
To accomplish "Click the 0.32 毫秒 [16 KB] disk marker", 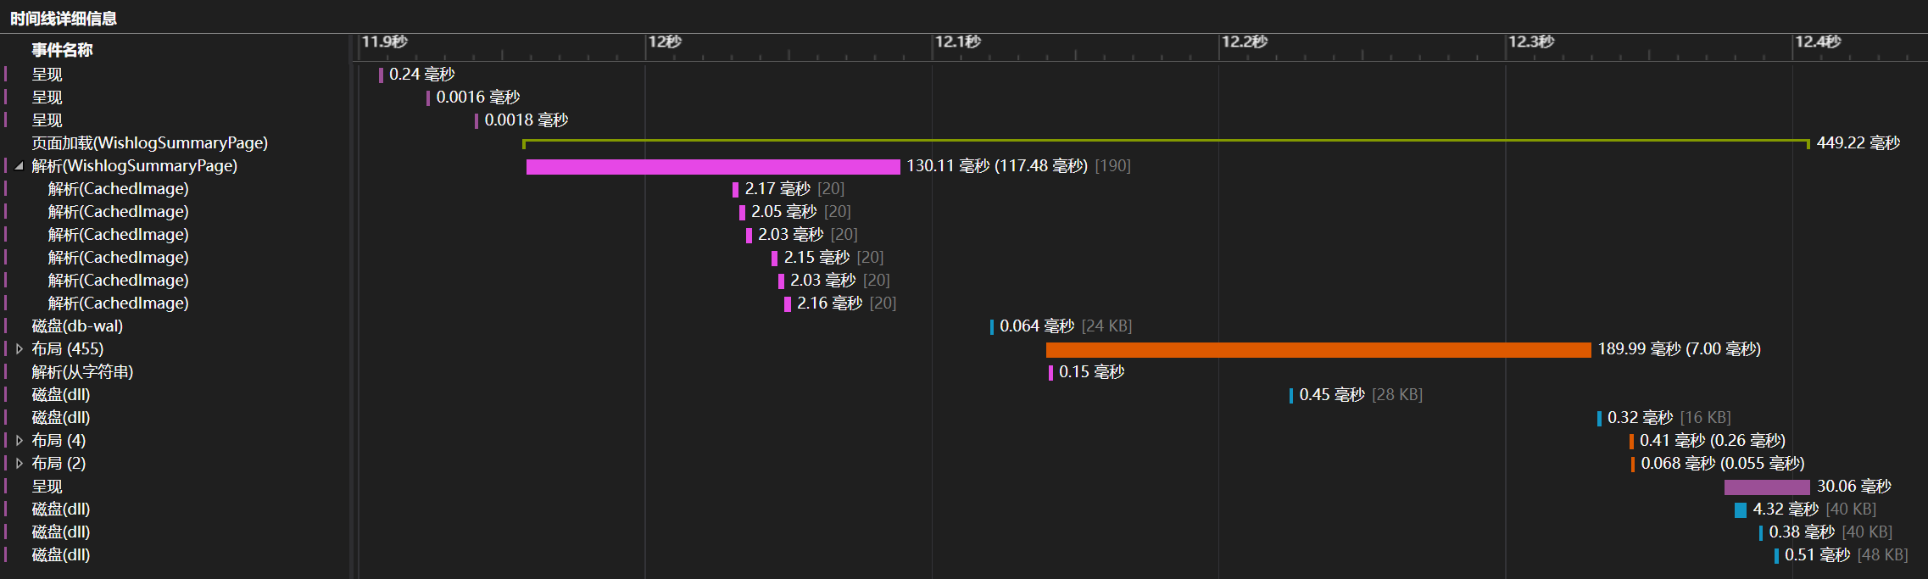I will pos(1599,419).
